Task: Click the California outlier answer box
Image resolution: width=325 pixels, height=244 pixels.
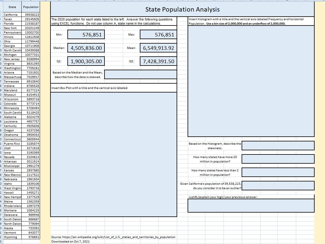Action: coord(278,186)
